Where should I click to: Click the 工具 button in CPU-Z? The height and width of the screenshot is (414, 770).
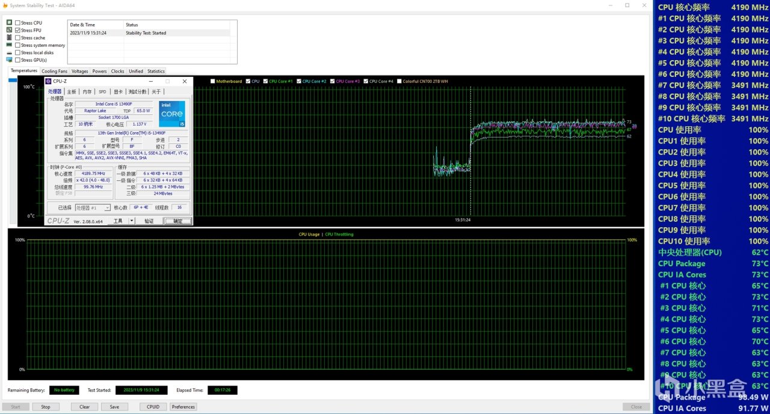coord(118,221)
